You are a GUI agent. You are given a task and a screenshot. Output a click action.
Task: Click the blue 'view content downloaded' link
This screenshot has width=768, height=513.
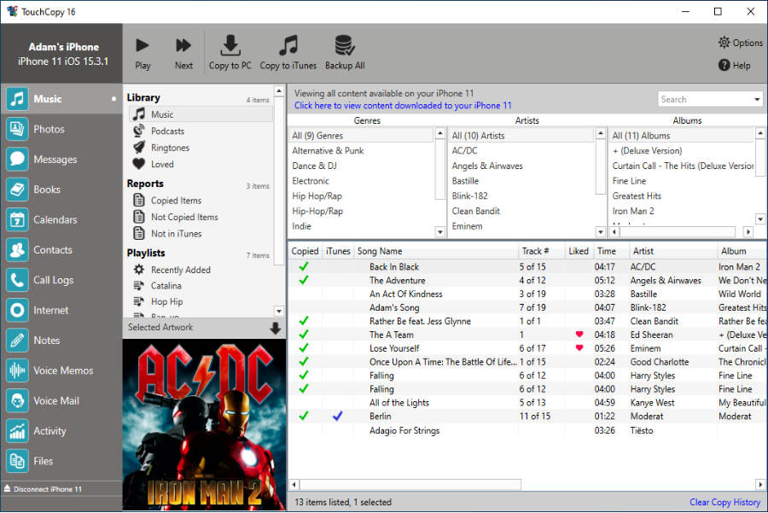click(403, 105)
